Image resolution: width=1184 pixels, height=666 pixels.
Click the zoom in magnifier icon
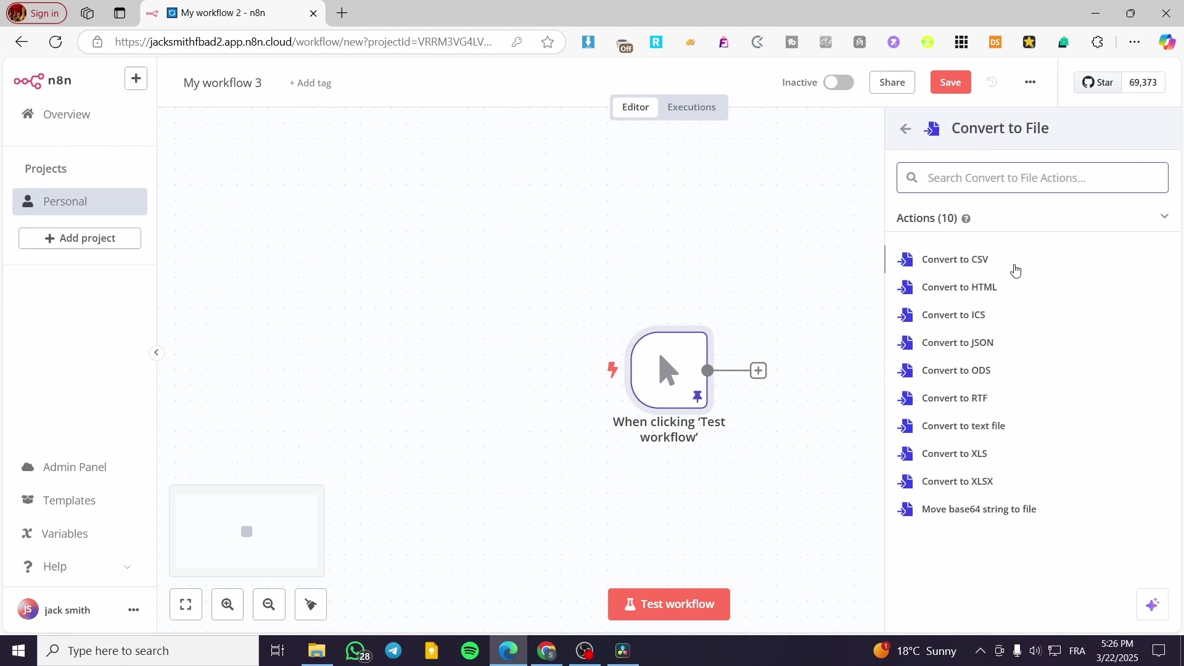coord(228,604)
